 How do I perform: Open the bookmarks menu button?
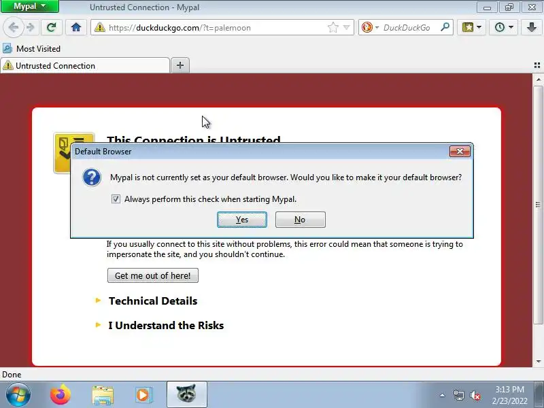471,27
